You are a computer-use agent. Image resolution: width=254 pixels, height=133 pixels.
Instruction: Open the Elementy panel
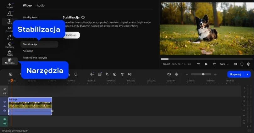[x=10, y=45]
